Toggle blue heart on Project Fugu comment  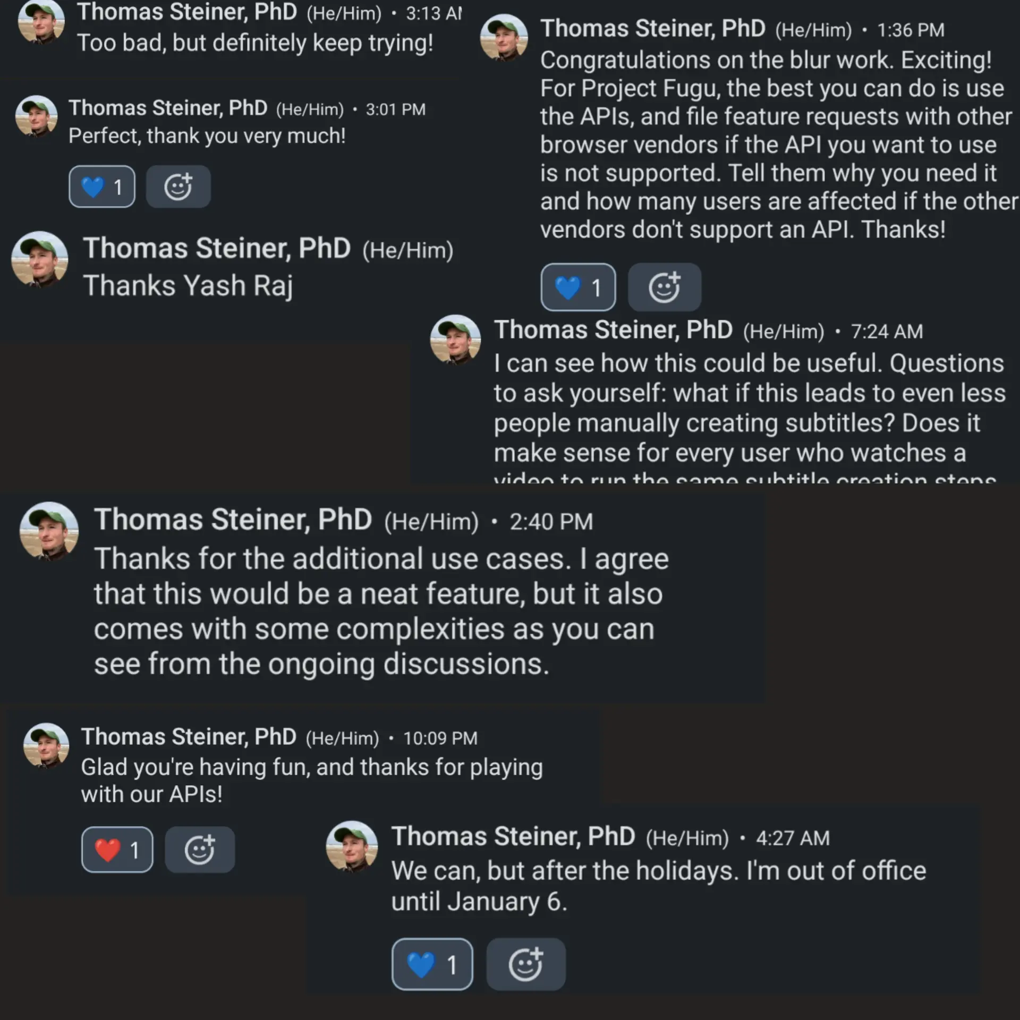click(579, 287)
